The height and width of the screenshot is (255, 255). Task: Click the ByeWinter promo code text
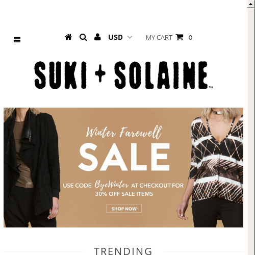click(112, 185)
